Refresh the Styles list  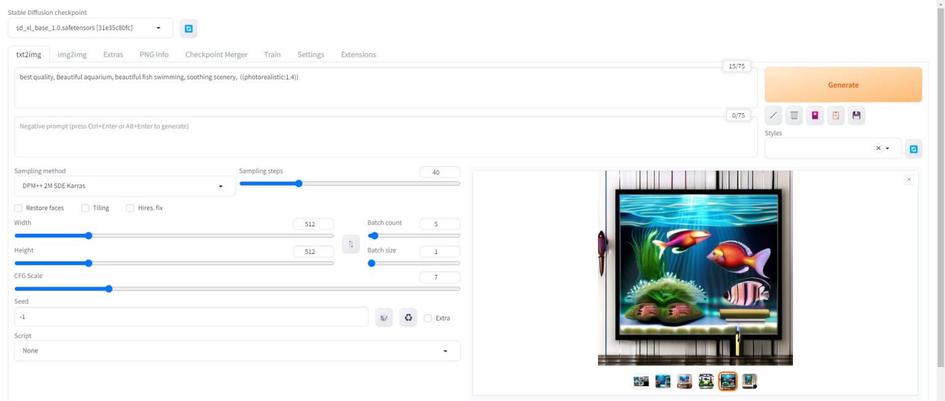pyautogui.click(x=914, y=149)
